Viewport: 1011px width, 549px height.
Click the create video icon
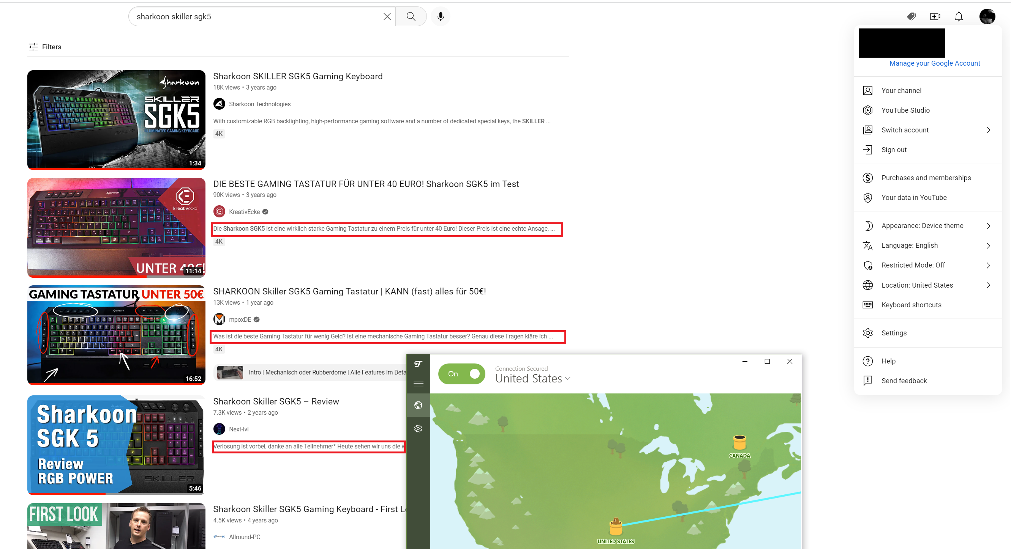935,16
